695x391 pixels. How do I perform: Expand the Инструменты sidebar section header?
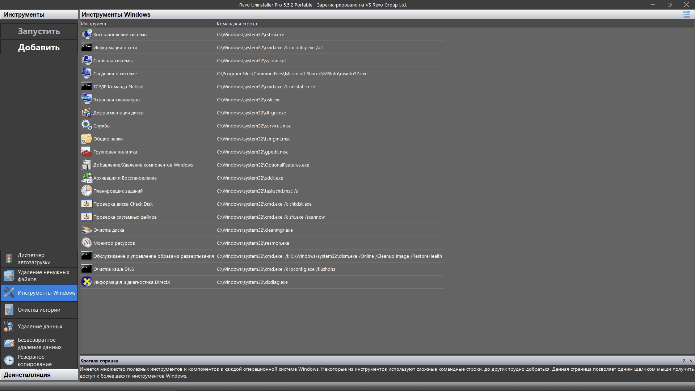point(39,14)
